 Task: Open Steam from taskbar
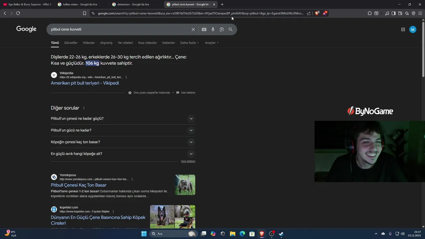pos(281,234)
